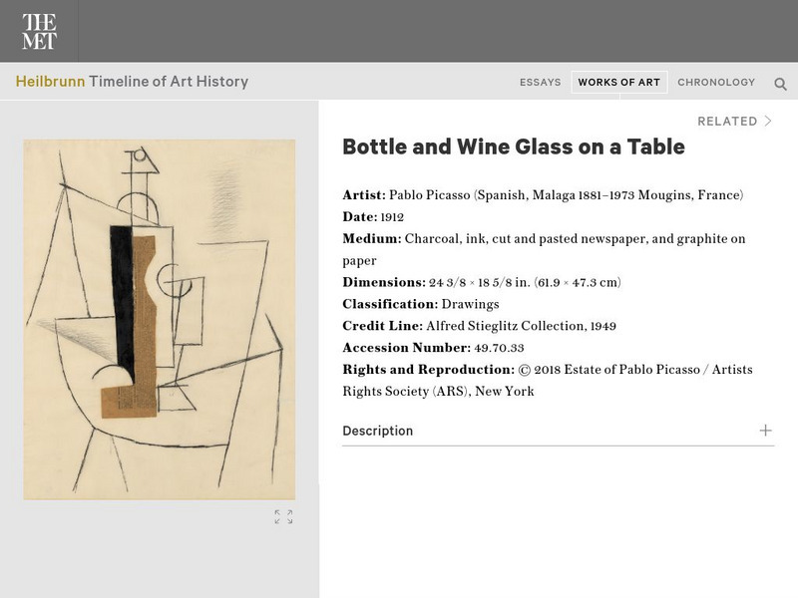
Task: Click the plus icon beside Description
Action: [x=765, y=431]
